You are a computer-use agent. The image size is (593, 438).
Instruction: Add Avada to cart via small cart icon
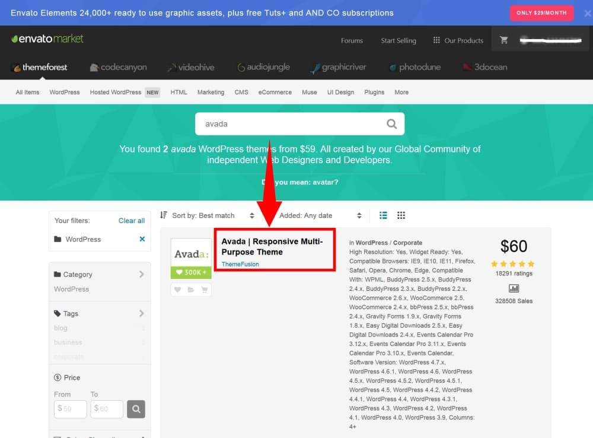205,290
